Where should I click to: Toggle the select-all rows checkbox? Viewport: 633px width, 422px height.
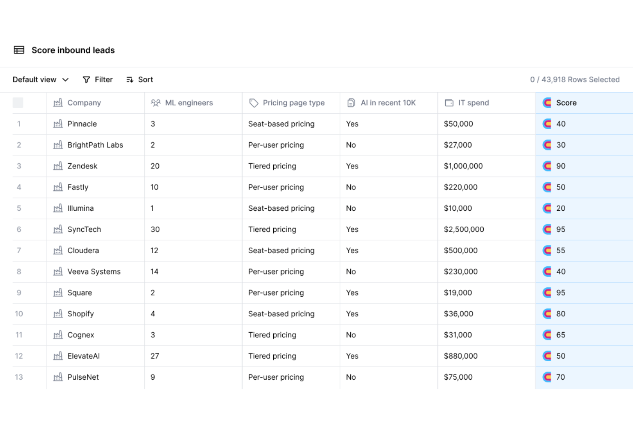[x=18, y=103]
